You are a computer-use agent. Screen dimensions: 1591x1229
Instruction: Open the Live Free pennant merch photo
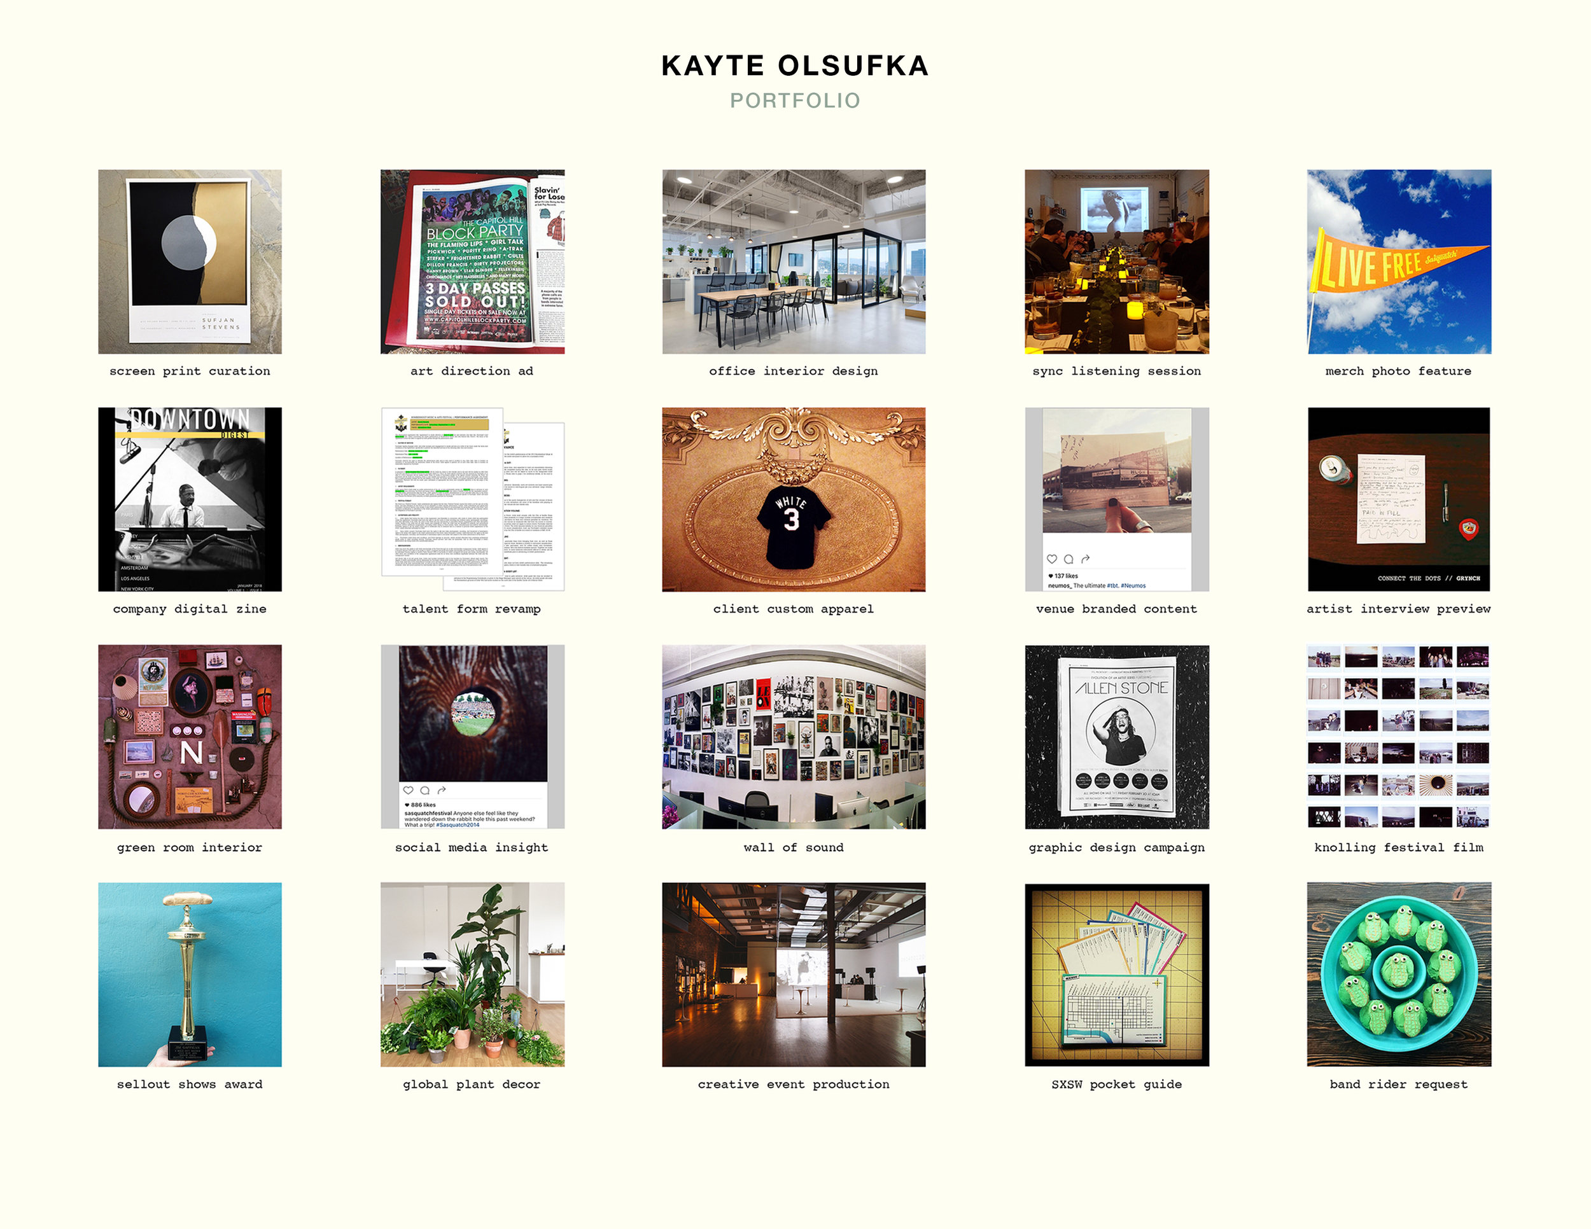pyautogui.click(x=1398, y=261)
